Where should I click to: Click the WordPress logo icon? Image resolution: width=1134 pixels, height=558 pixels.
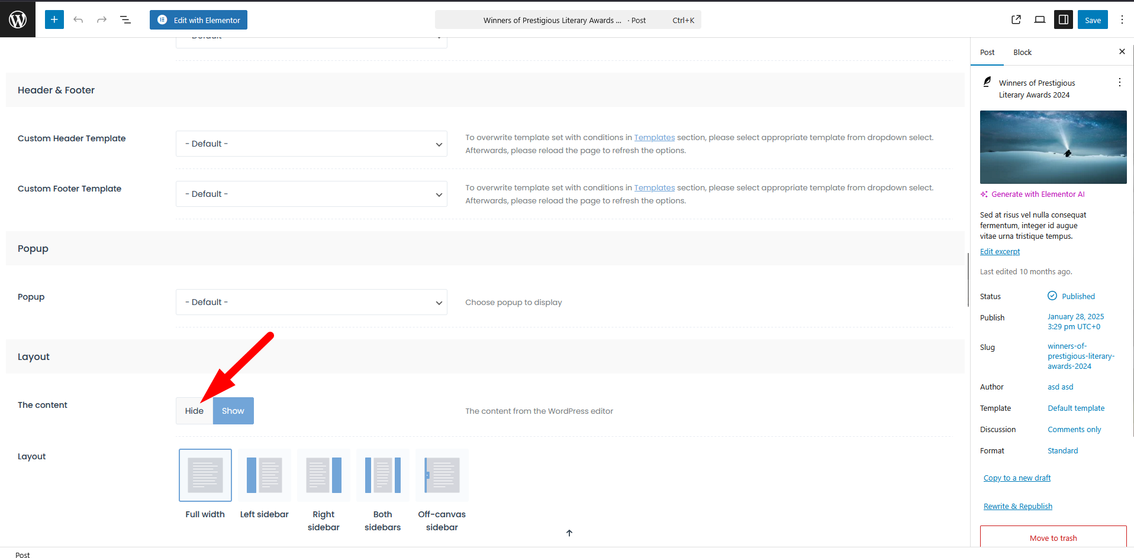coord(18,20)
